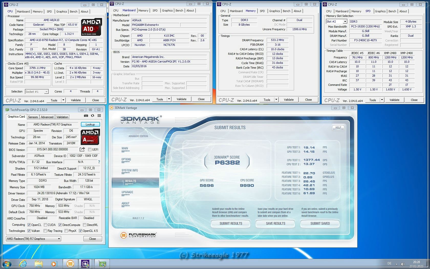
Task: Toggle DirectCompute checkbox
Action: [x=60, y=225]
